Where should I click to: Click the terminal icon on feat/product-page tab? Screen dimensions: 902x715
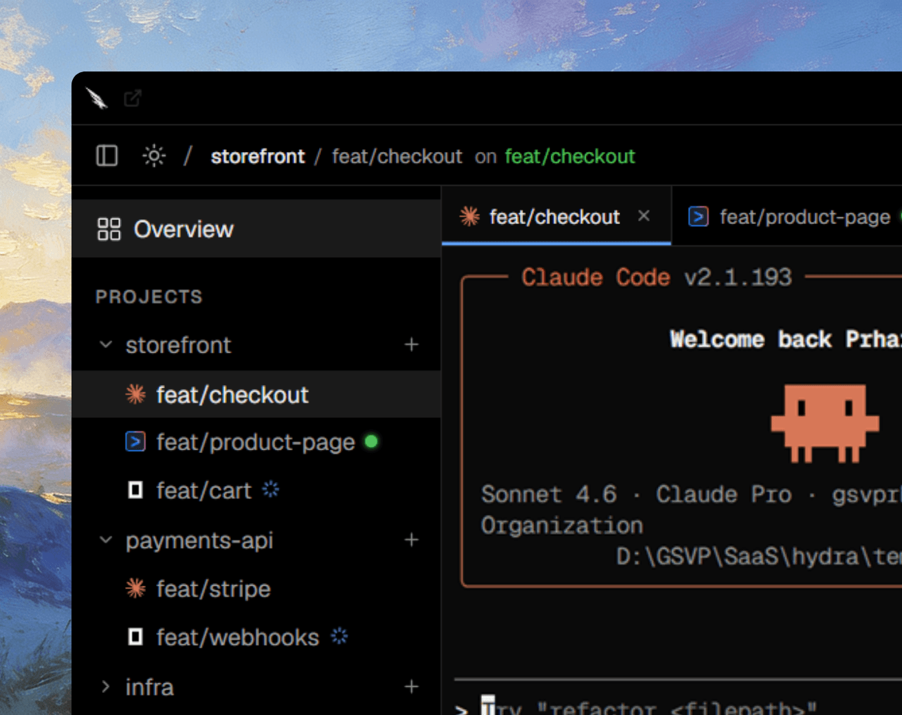[698, 217]
